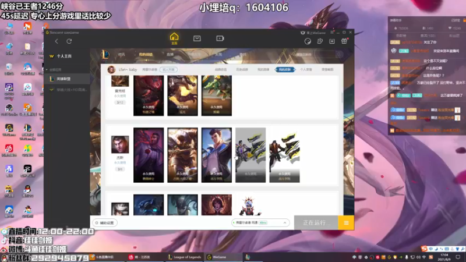Click the round penguin icon in WeGame toolbar
466x262 pixels.
pos(308,41)
